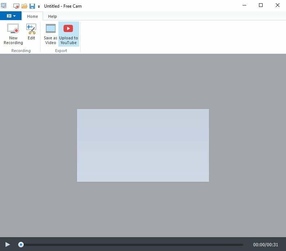Close the Free Cam window
Image resolution: width=286 pixels, height=251 pixels.
(x=277, y=5)
